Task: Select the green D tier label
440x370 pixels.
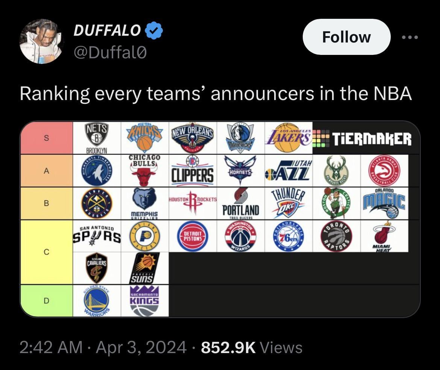Action: click(46, 300)
